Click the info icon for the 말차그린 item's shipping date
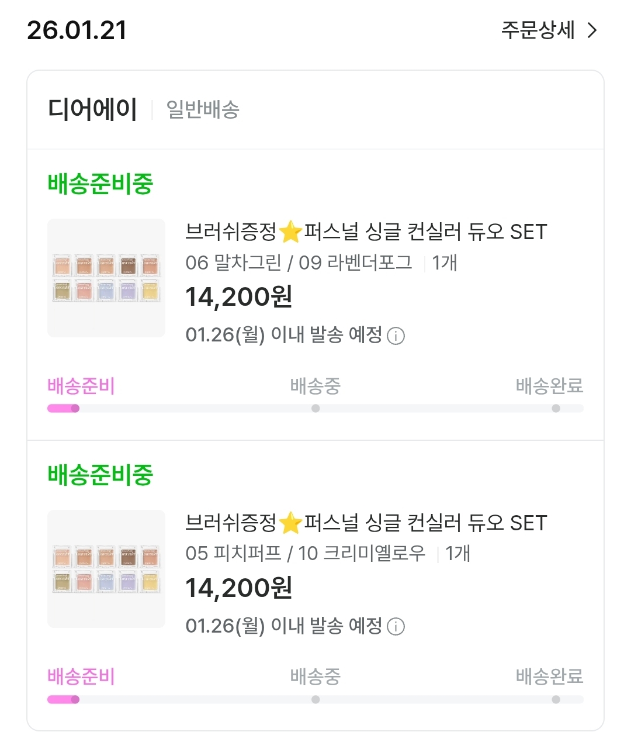Image resolution: width=631 pixels, height=732 pixels. (x=396, y=336)
